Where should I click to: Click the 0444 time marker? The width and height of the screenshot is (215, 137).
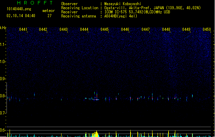pos(84,29)
